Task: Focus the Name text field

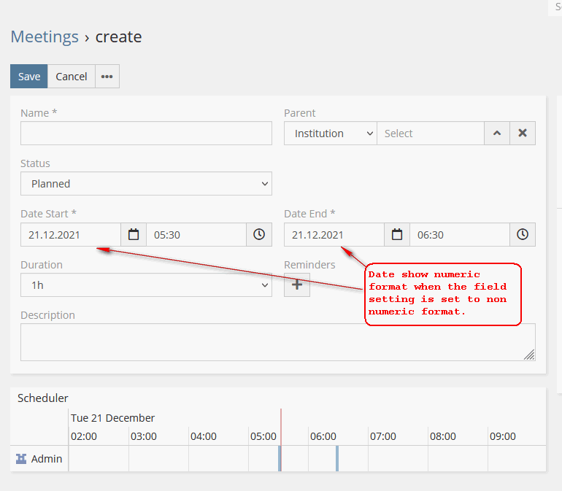Action: (146, 134)
